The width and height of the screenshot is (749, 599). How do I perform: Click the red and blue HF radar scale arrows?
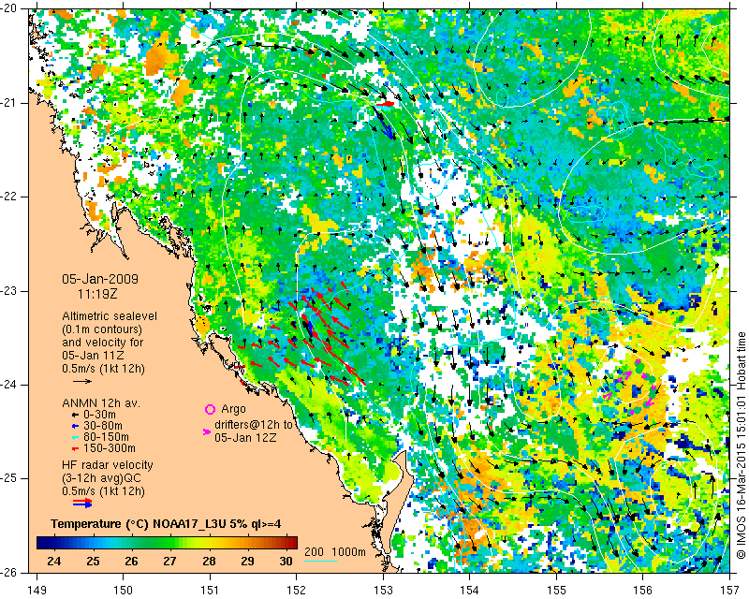82,503
